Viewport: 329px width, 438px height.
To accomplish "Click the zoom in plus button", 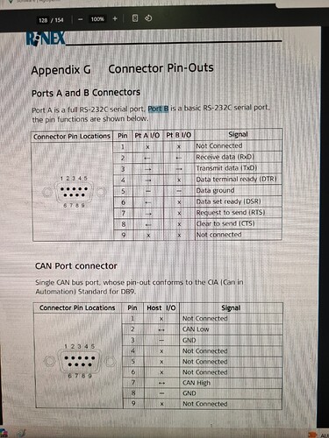I will pyautogui.click(x=115, y=19).
